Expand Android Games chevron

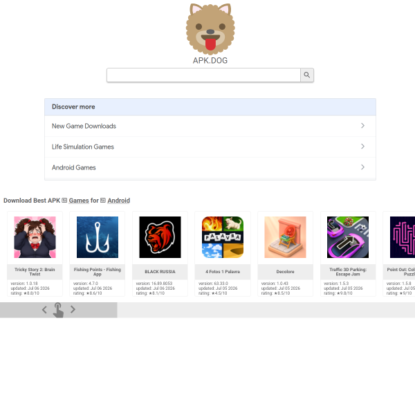362,167
